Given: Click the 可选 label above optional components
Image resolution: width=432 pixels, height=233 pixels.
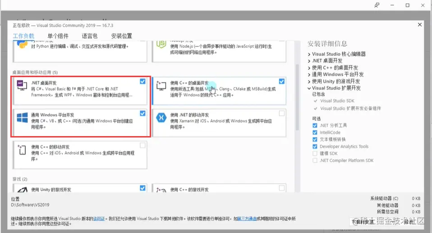Looking at the screenshot, I should 316,119.
